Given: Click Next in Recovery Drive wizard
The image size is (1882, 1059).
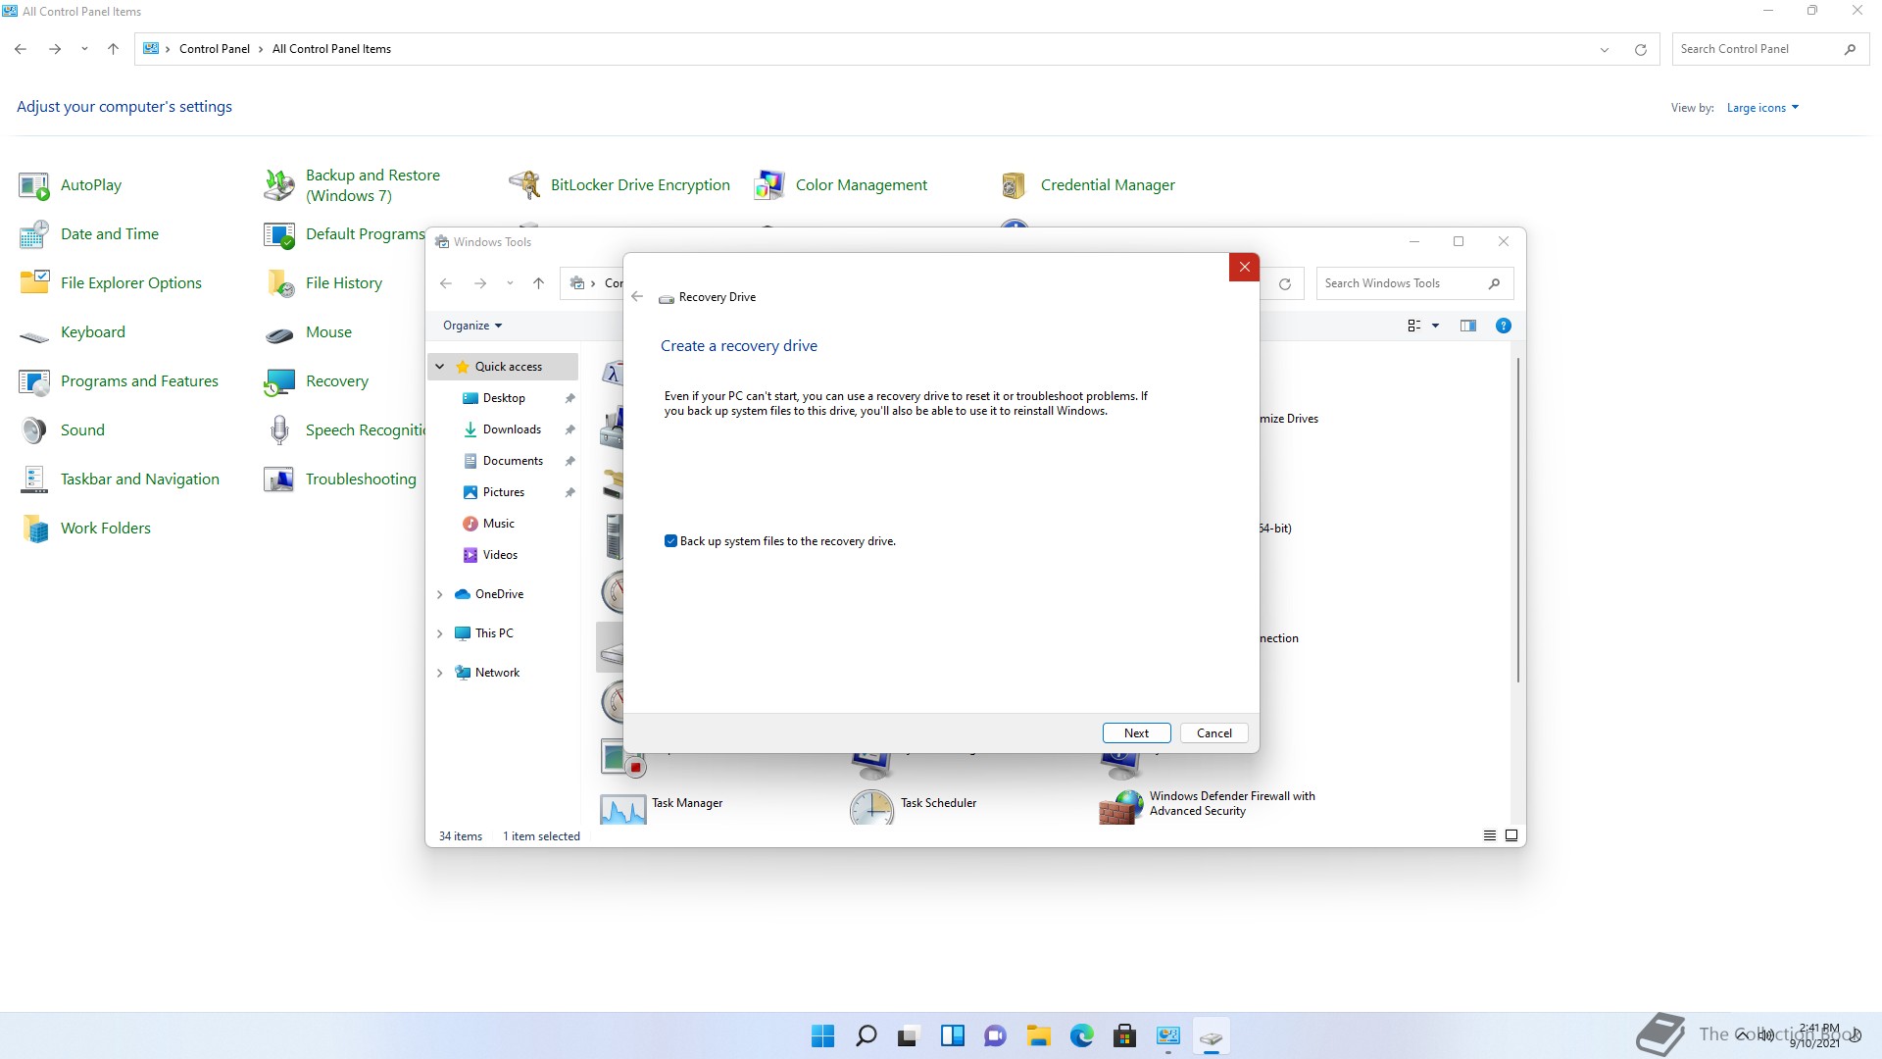Looking at the screenshot, I should pos(1136,733).
